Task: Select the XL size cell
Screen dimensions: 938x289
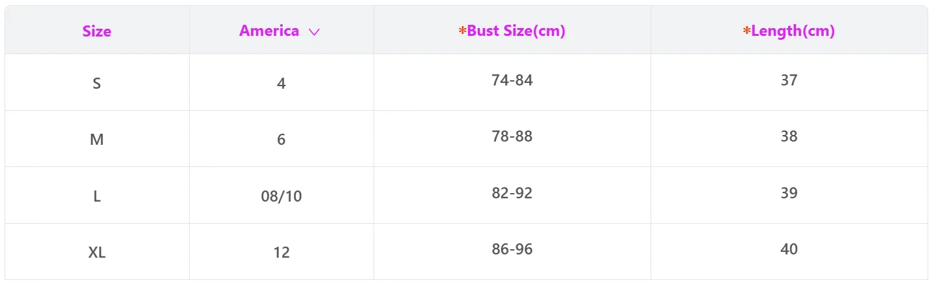Action: tap(97, 252)
